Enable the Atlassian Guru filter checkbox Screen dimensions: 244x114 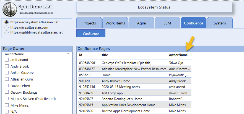[7, 79]
